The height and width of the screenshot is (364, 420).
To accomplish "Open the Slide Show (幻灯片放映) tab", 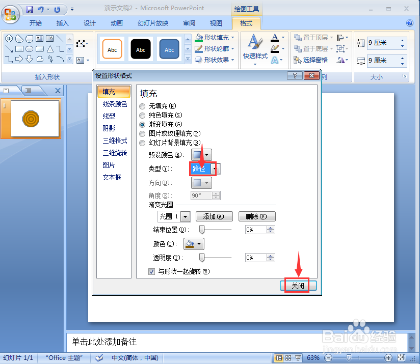I will [x=153, y=23].
